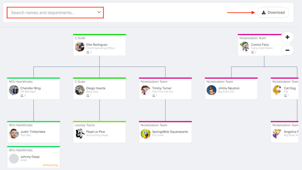Select the name Ellie Rodriguez
Screen dimensions: 302x170
97,45
